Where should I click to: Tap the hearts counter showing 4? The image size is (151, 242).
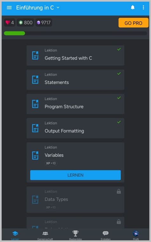[x=10, y=22]
